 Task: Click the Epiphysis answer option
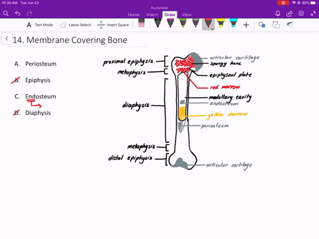pyautogui.click(x=38, y=80)
